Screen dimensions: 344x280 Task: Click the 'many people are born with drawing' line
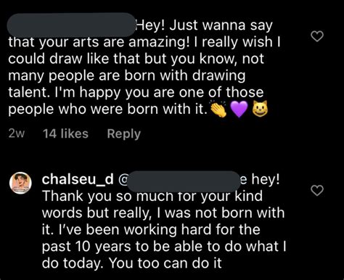pos(127,75)
